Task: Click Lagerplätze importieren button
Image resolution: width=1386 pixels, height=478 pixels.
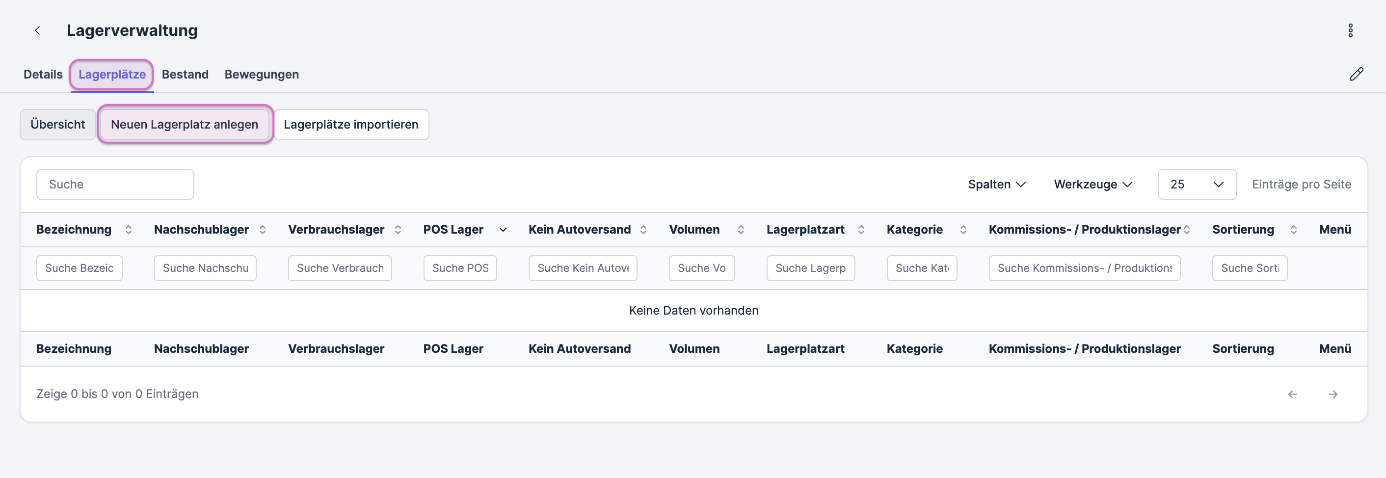Action: coord(351,124)
